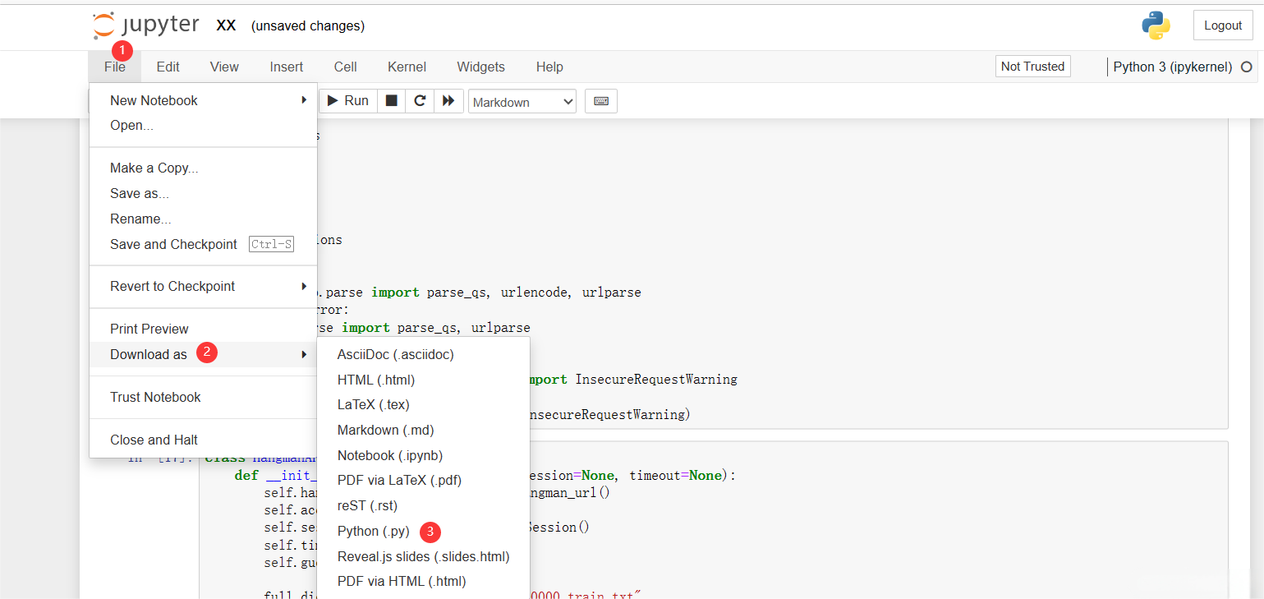Click the kernel idle indicator circle
The width and height of the screenshot is (1264, 599).
pyautogui.click(x=1247, y=67)
